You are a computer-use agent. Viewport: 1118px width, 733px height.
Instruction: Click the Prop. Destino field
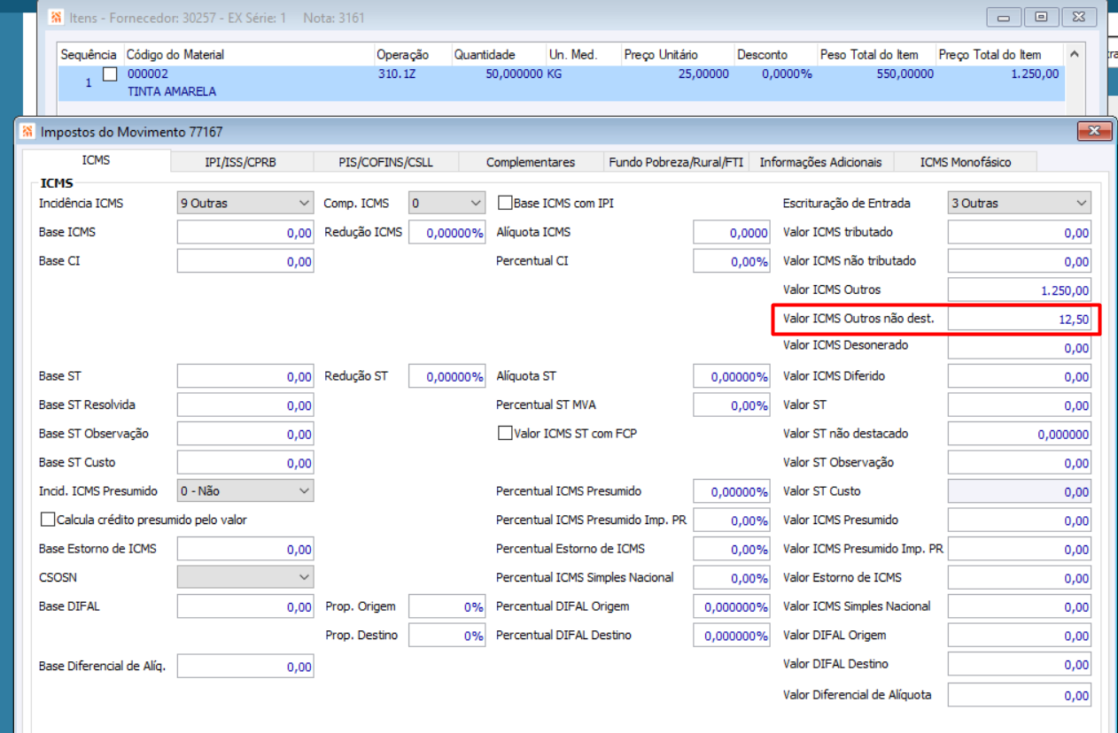[446, 636]
